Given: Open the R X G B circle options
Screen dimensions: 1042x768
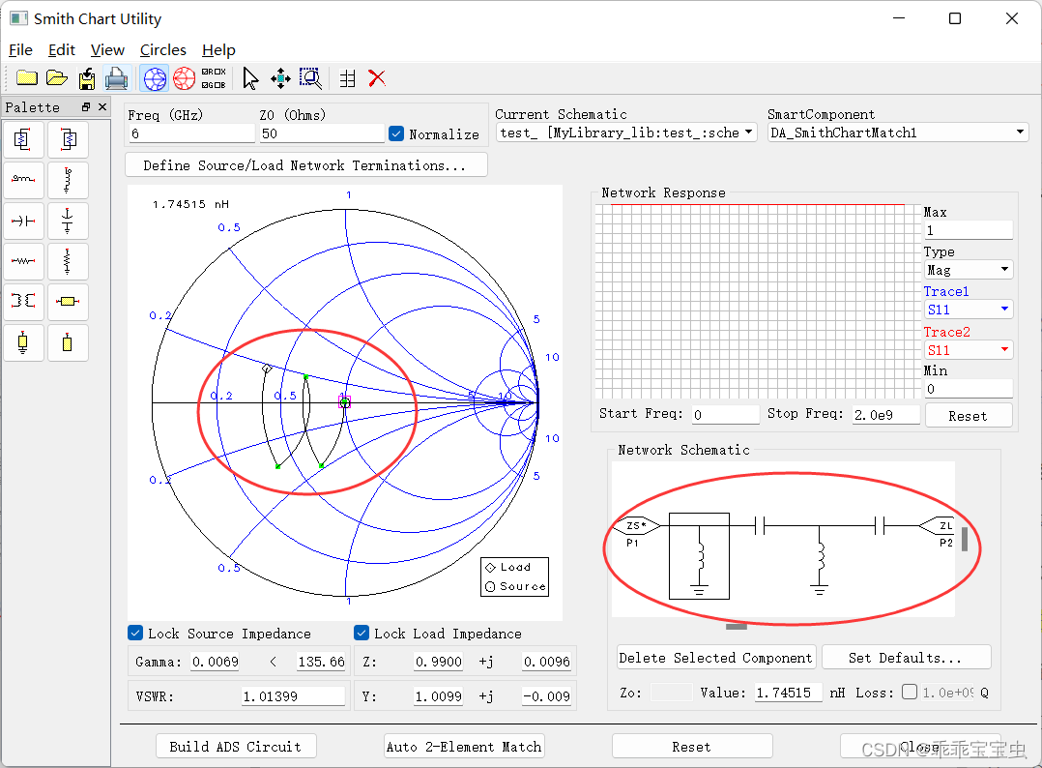Looking at the screenshot, I should [x=214, y=78].
